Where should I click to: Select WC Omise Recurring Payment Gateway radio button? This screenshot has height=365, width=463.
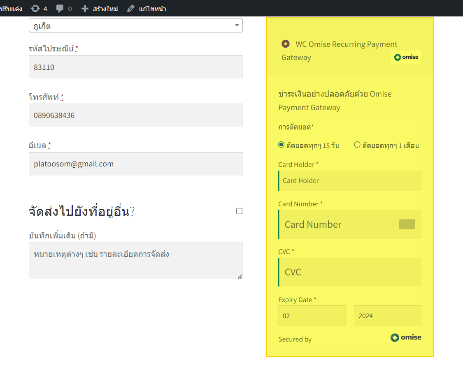tap(285, 44)
